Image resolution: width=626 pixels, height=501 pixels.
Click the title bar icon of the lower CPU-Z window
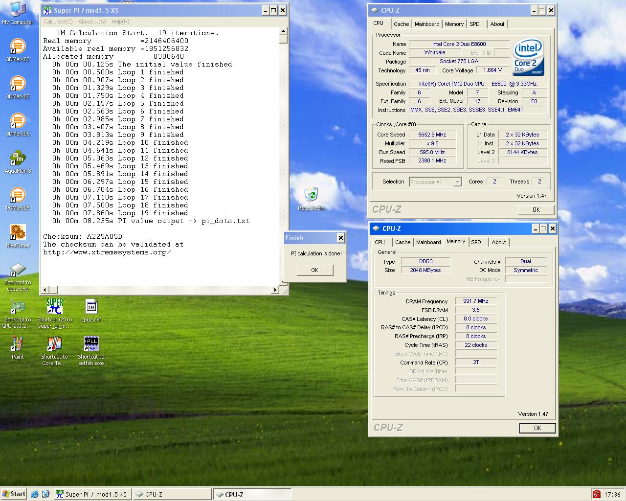[376, 228]
